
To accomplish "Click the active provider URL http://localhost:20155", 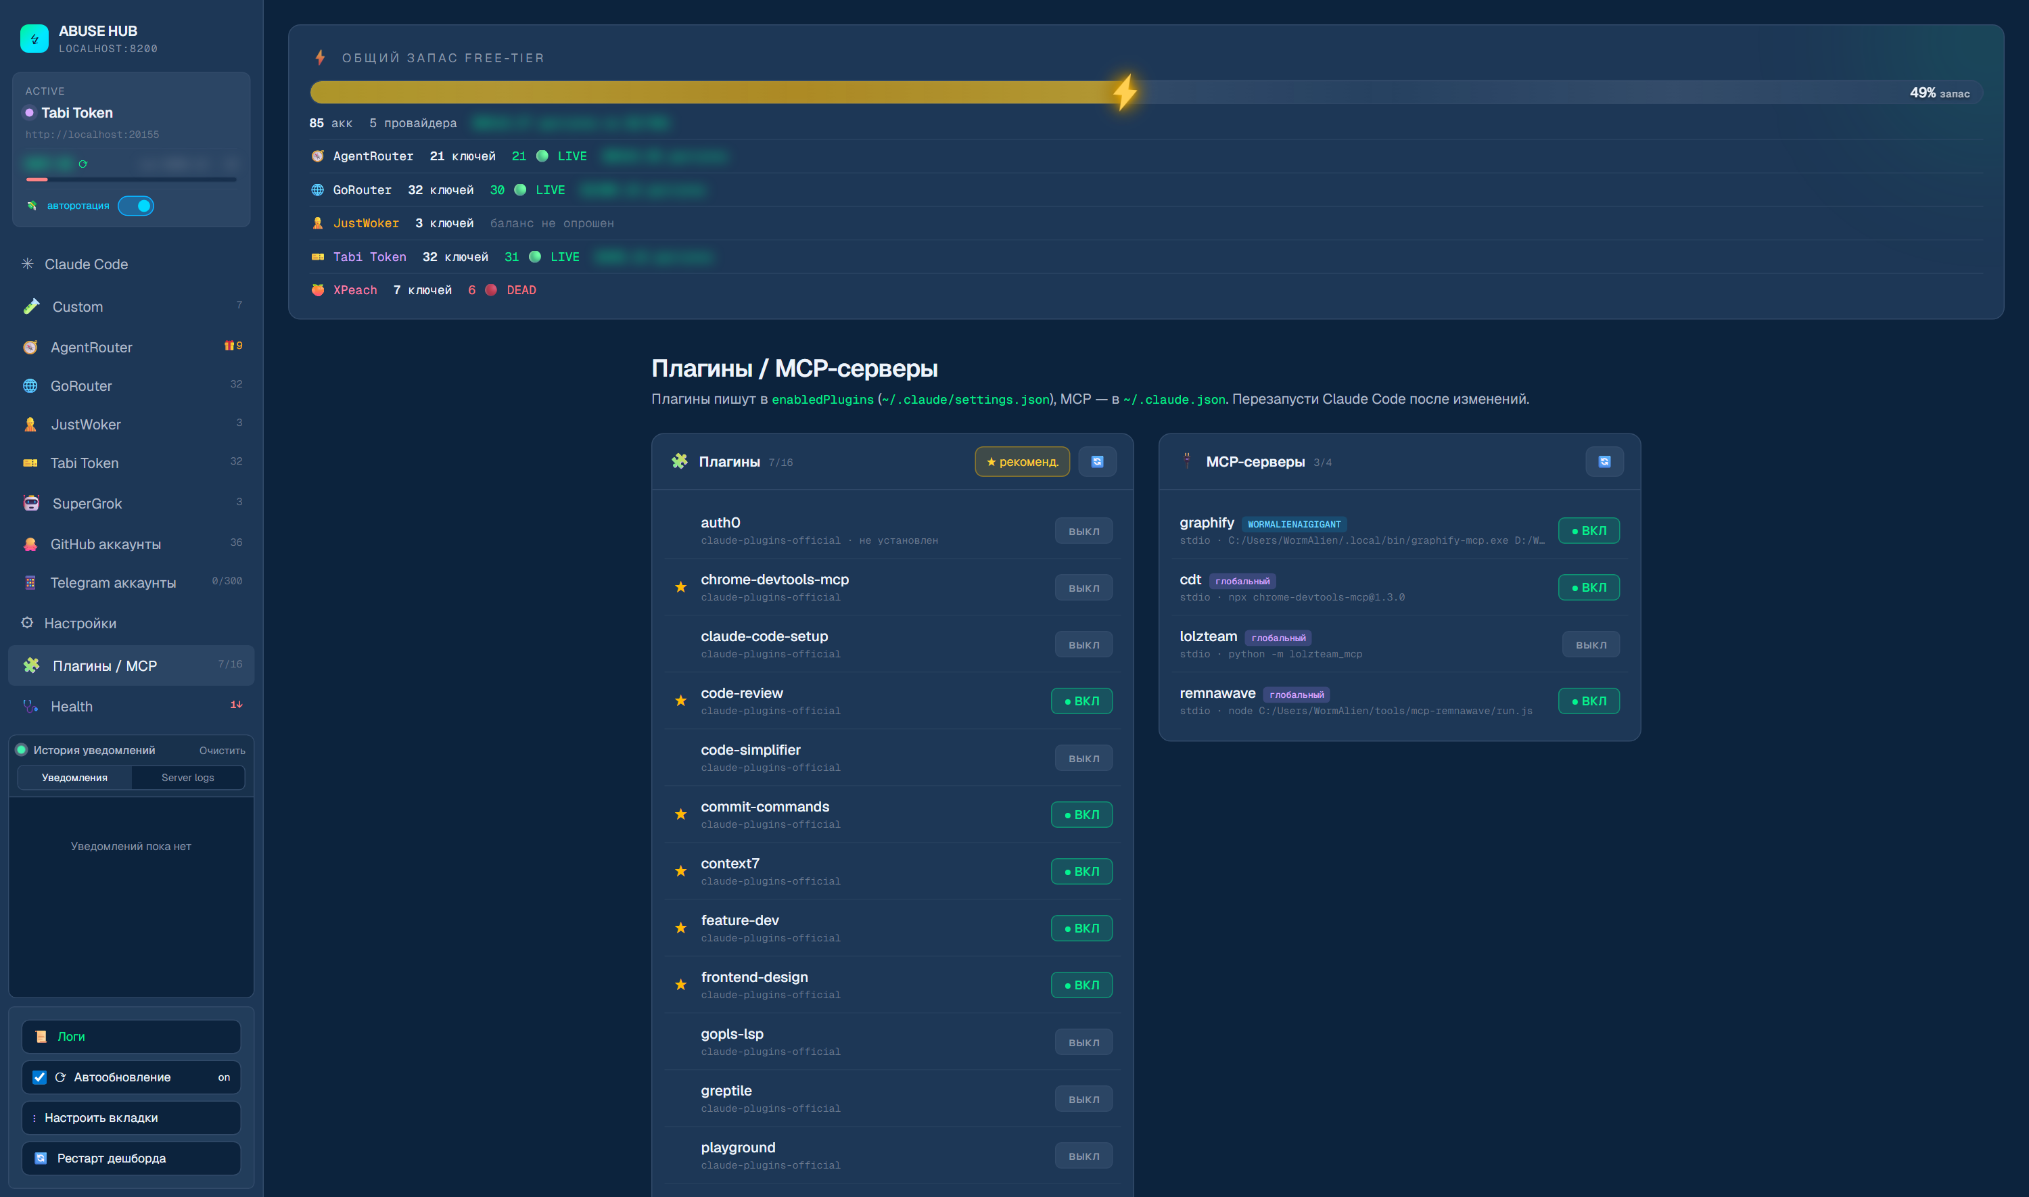I will coord(92,135).
